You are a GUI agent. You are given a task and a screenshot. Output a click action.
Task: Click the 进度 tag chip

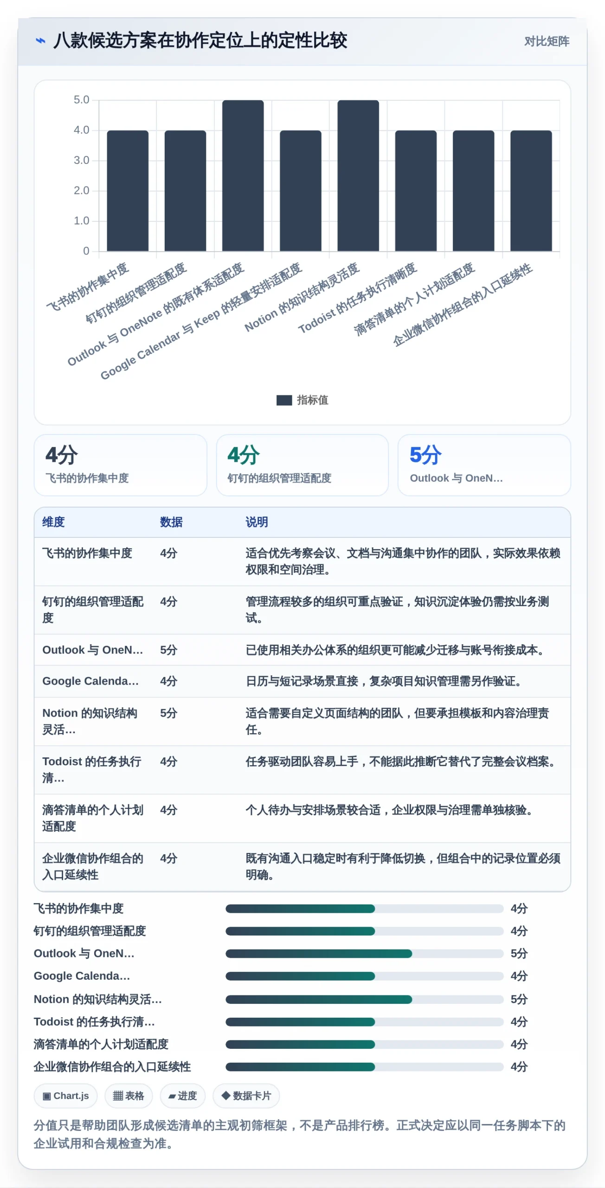click(182, 1096)
